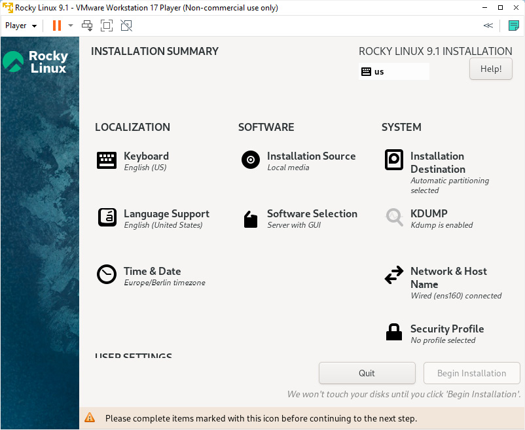Switch to Unity mode
This screenshot has width=525, height=430.
point(126,26)
